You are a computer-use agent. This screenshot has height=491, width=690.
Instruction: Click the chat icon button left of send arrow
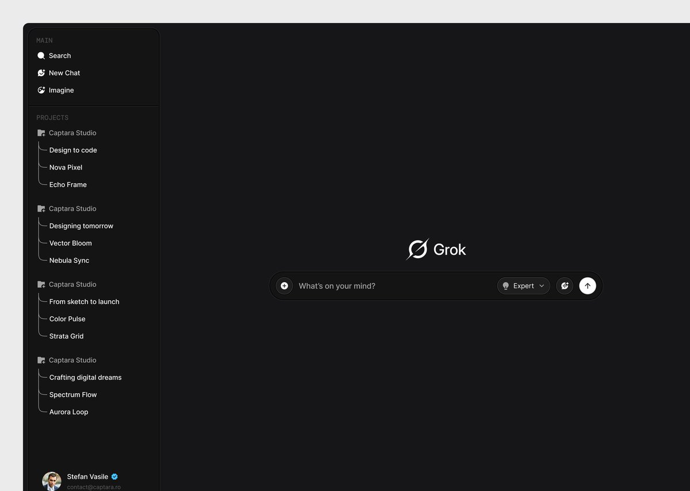pos(565,286)
